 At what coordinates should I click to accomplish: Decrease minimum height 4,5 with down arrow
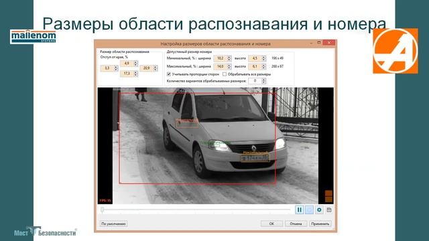click(x=263, y=60)
